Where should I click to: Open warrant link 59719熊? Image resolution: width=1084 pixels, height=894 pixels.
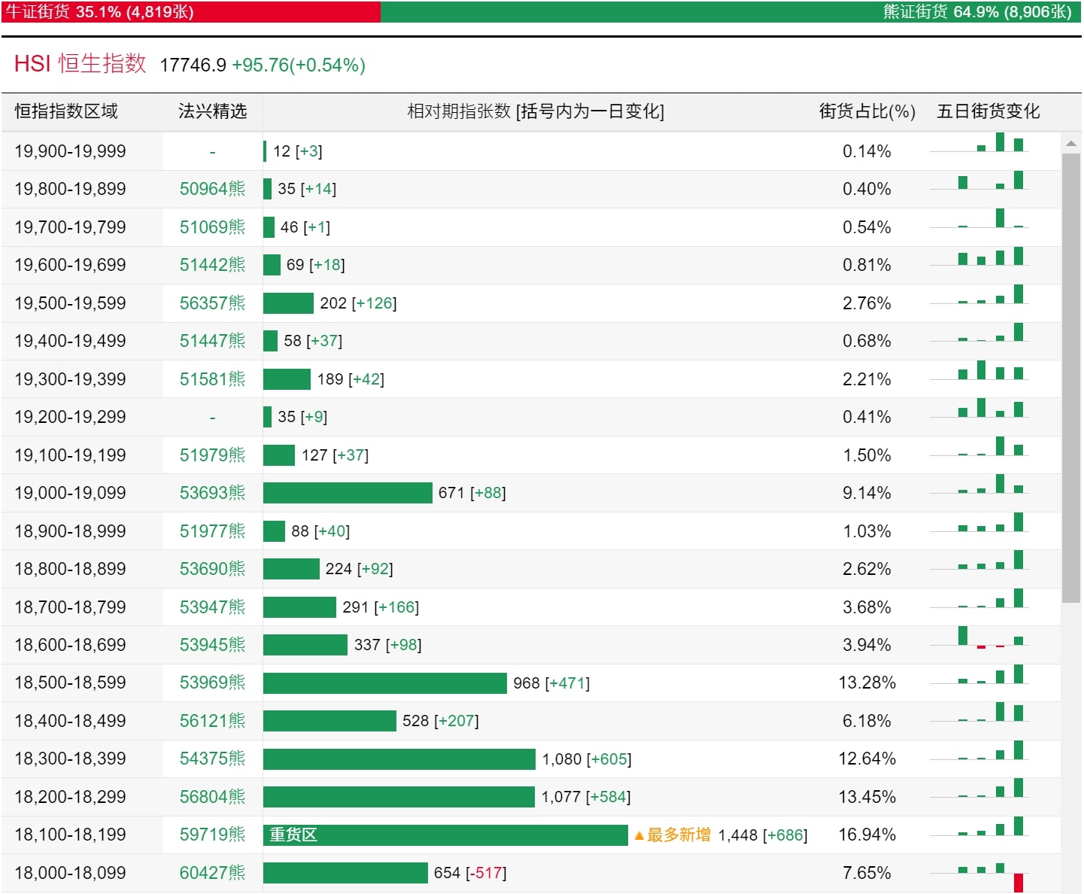[212, 835]
